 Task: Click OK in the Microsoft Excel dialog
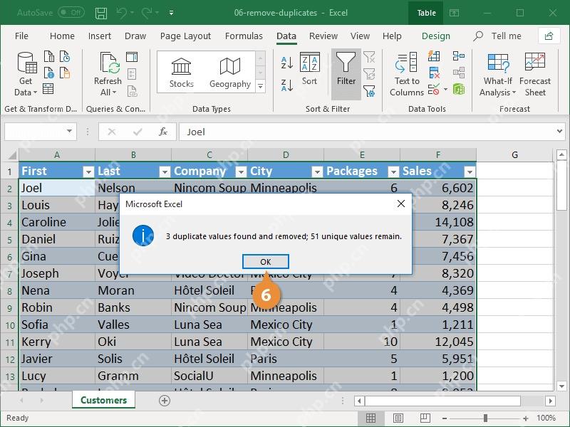(x=266, y=261)
